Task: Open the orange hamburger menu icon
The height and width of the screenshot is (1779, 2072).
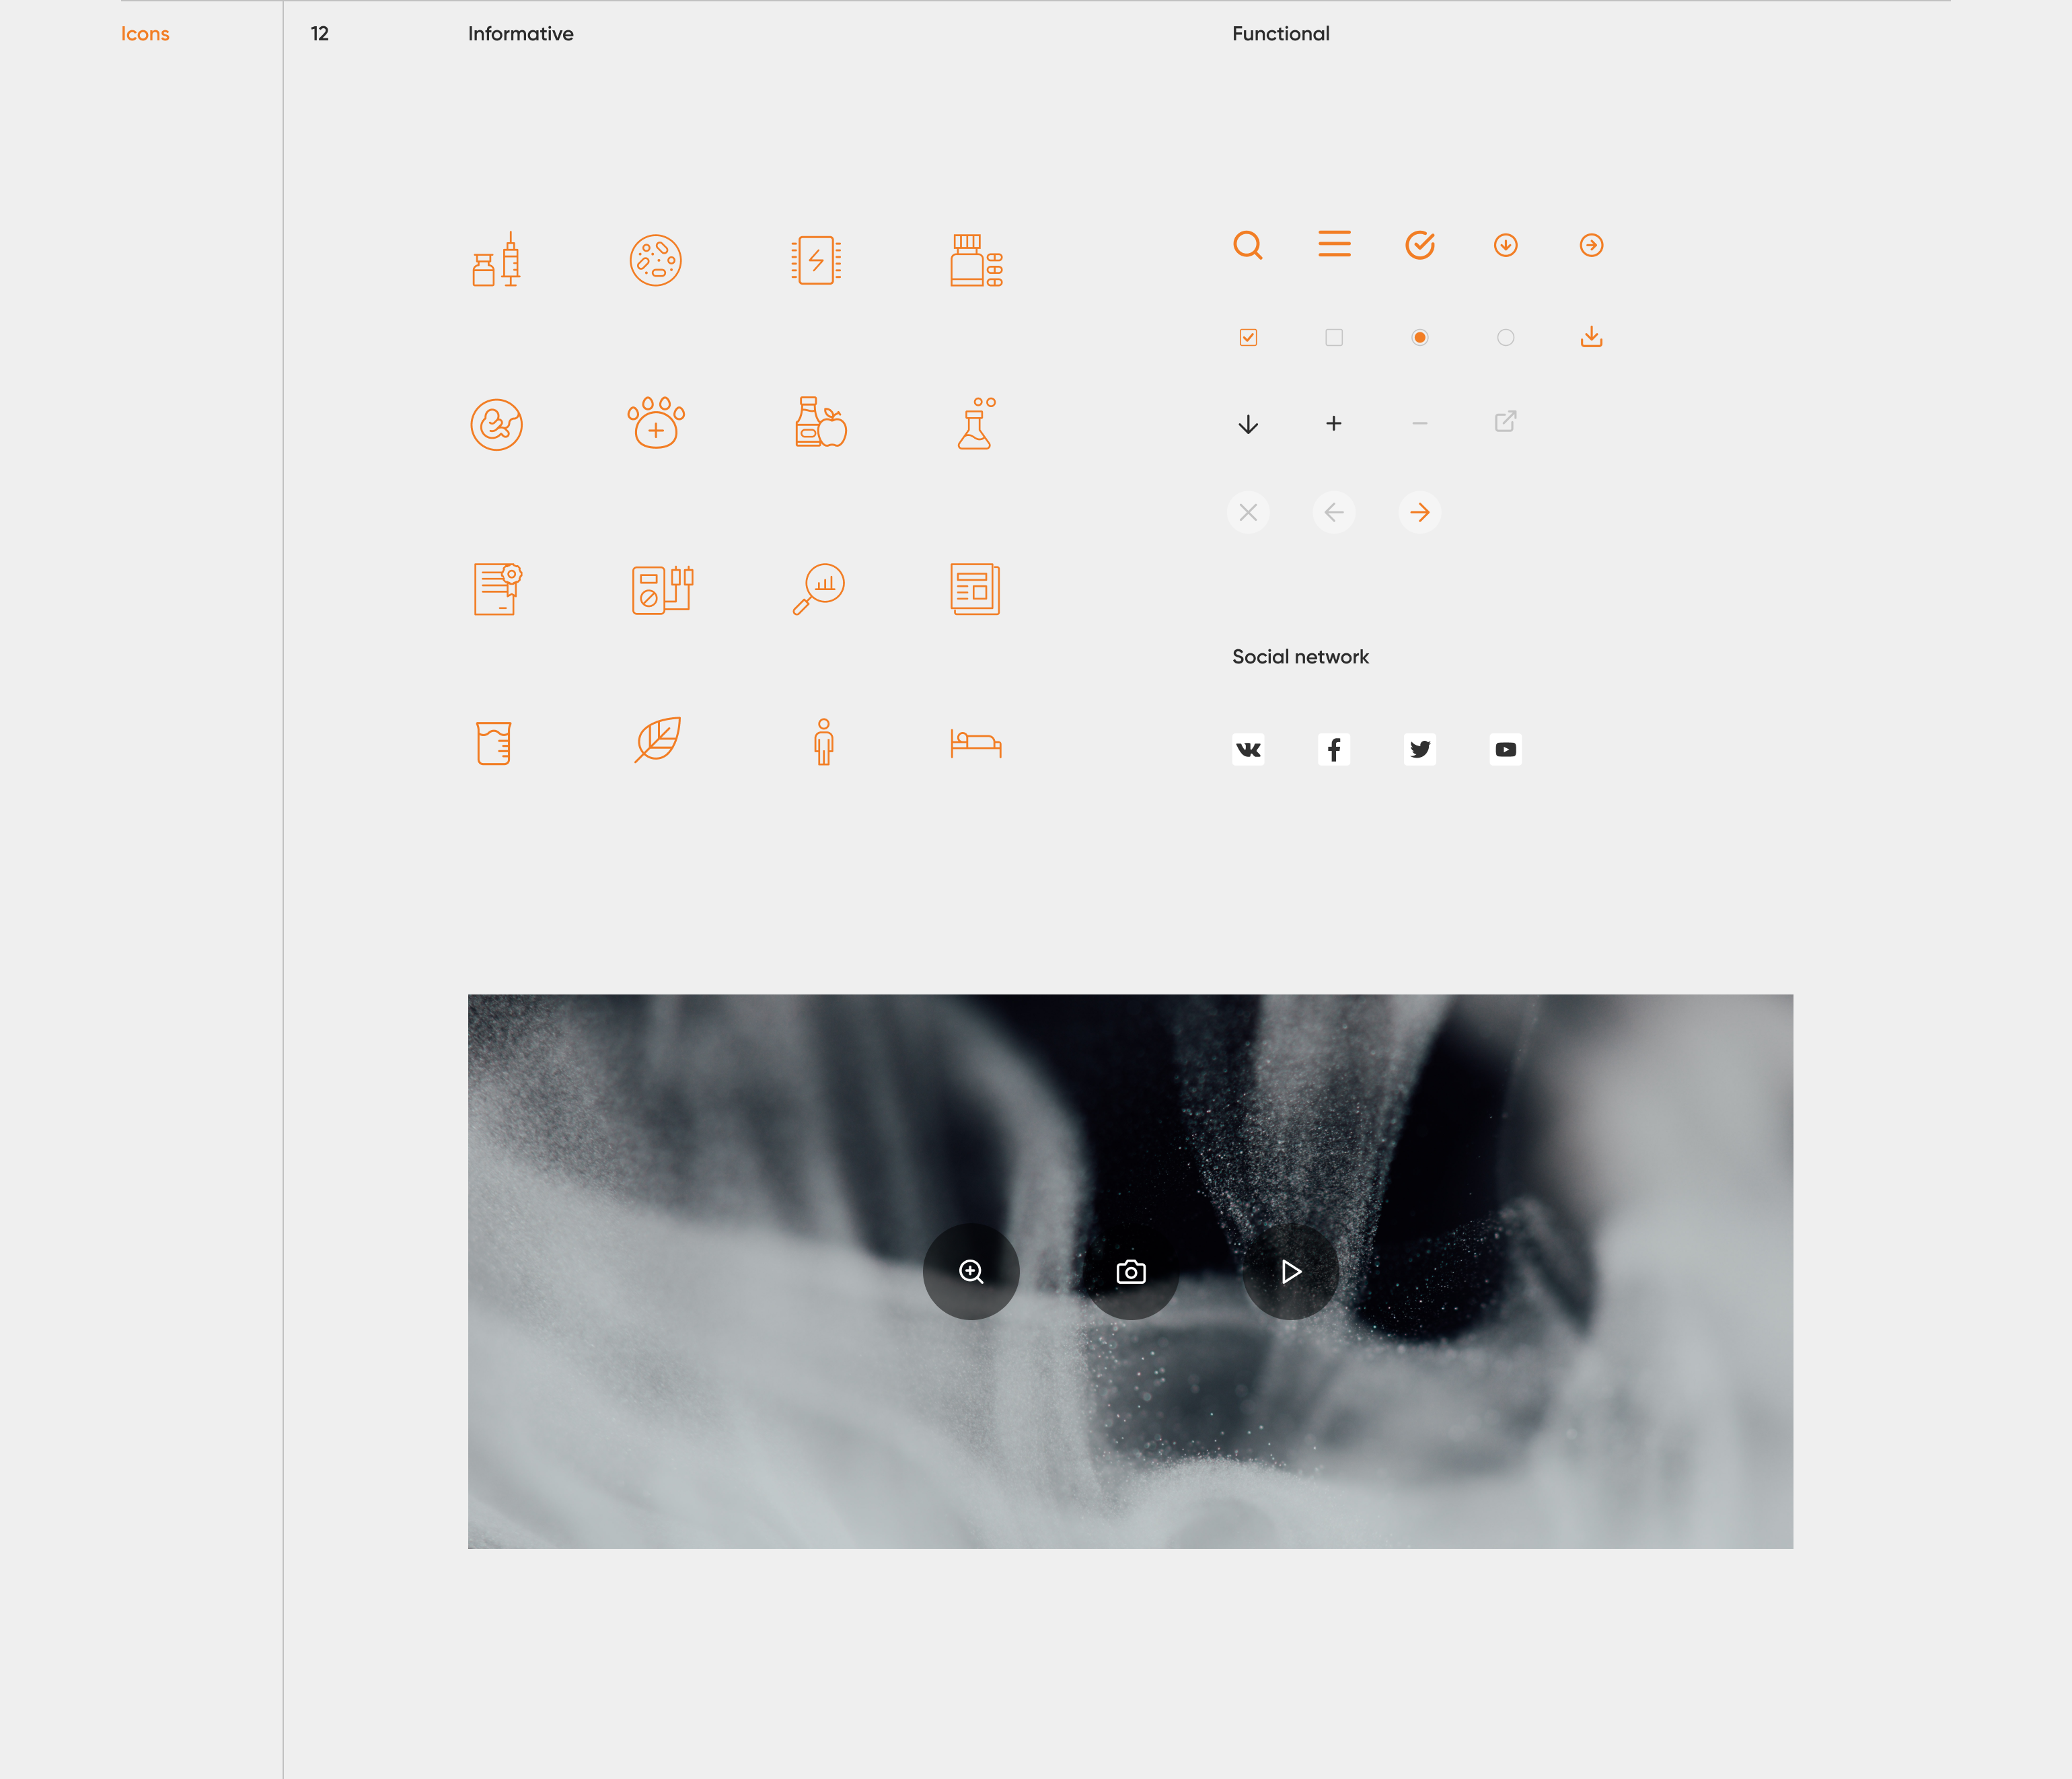Action: [1334, 244]
